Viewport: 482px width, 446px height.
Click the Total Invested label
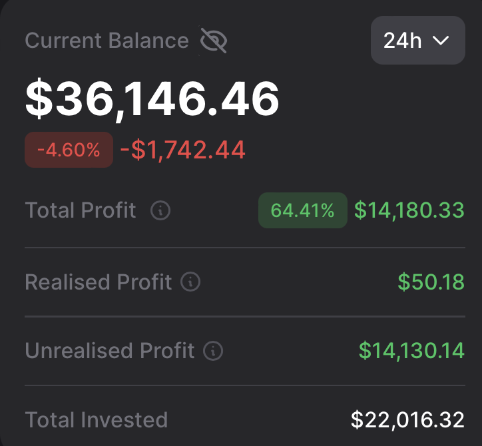(x=96, y=420)
